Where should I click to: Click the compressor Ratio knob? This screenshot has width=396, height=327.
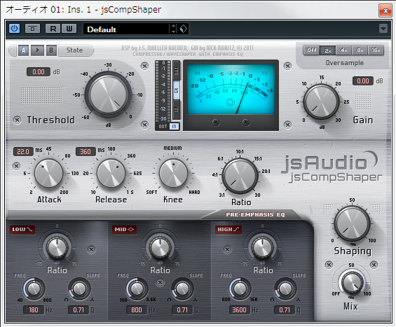tap(240, 176)
